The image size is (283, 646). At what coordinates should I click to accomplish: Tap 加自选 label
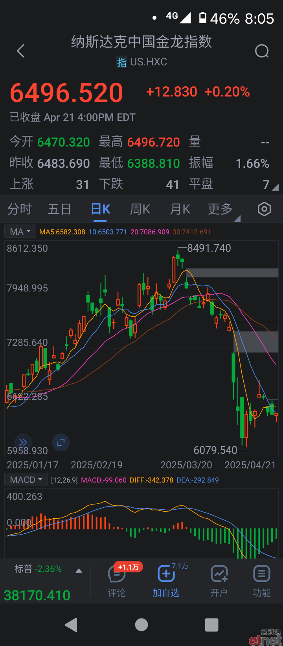pos(166,593)
